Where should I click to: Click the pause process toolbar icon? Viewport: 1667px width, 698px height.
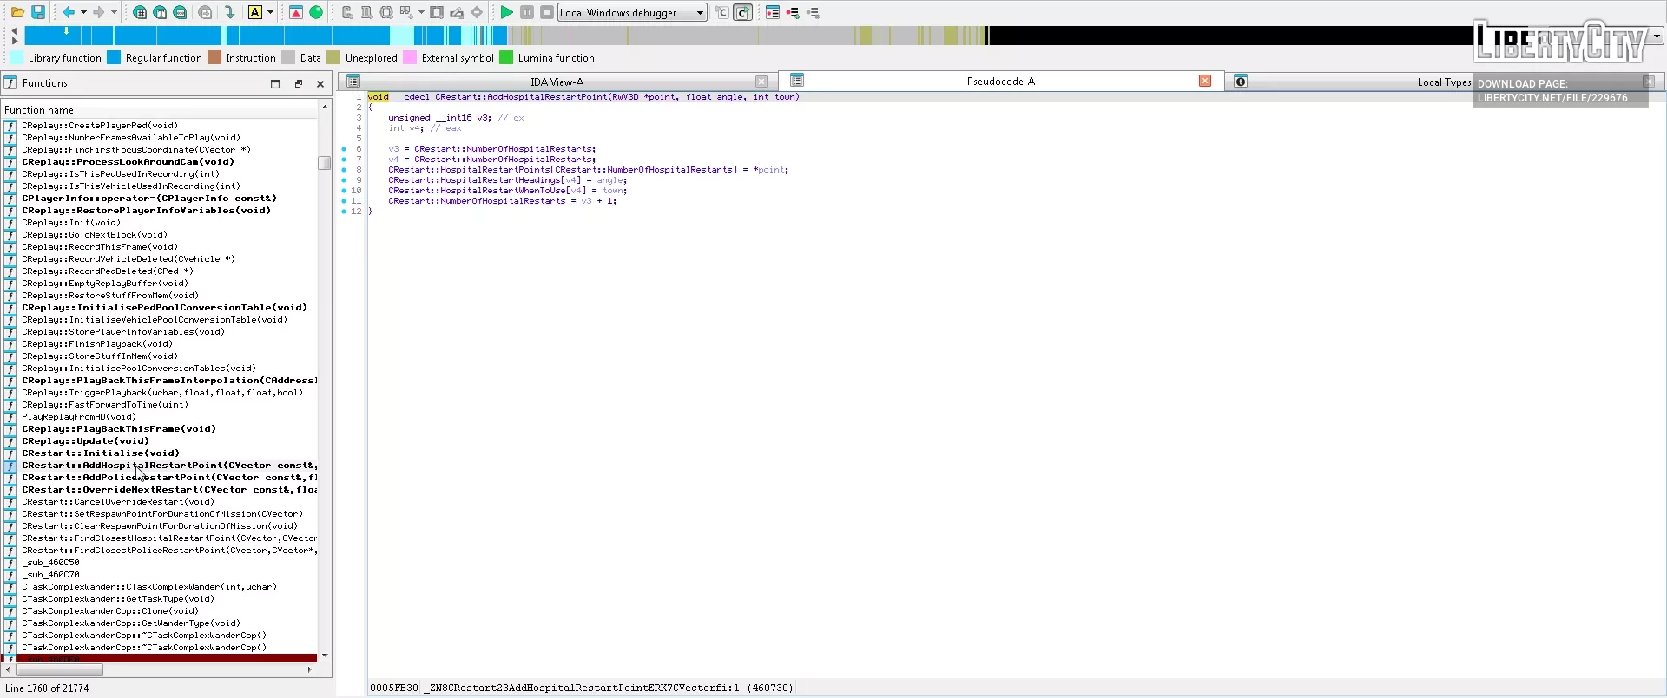click(527, 12)
